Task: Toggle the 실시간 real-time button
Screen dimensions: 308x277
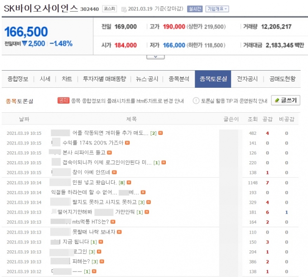Action: tap(194, 9)
